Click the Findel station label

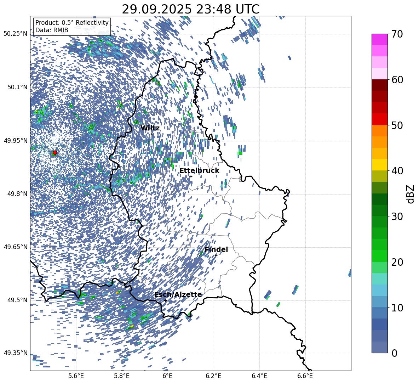click(x=216, y=249)
